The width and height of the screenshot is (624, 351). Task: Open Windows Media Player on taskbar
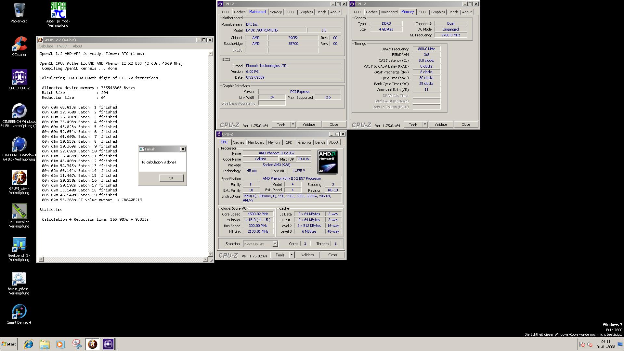click(60, 344)
